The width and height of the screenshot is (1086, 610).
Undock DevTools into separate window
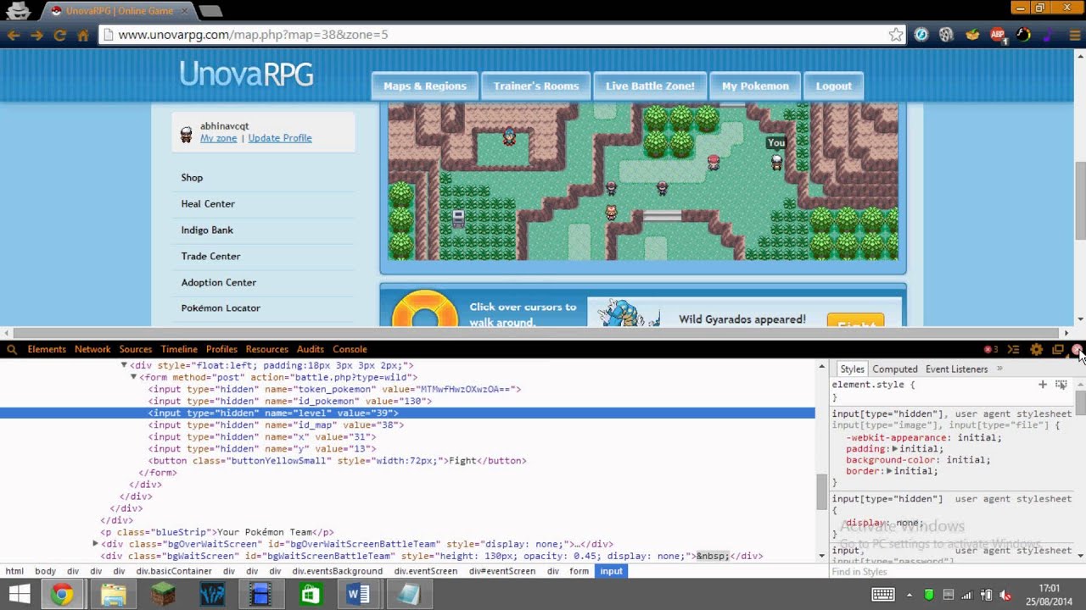click(1058, 349)
